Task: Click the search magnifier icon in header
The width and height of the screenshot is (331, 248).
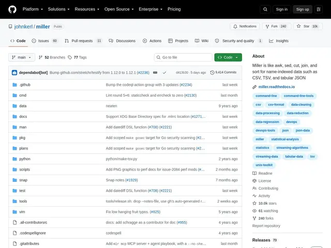Action: (x=265, y=9)
